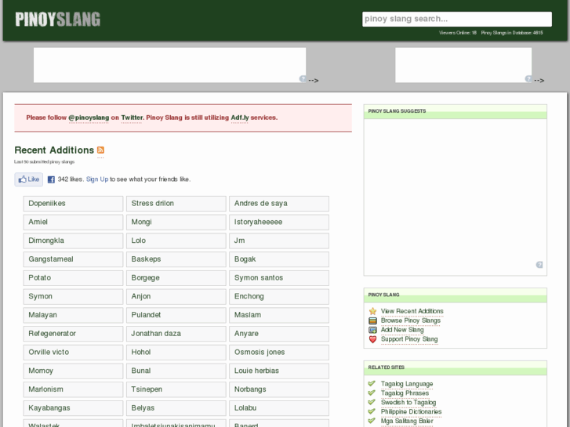The width and height of the screenshot is (570, 427).
Task: Click the star icon beside View Recent Additions
Action: click(372, 311)
